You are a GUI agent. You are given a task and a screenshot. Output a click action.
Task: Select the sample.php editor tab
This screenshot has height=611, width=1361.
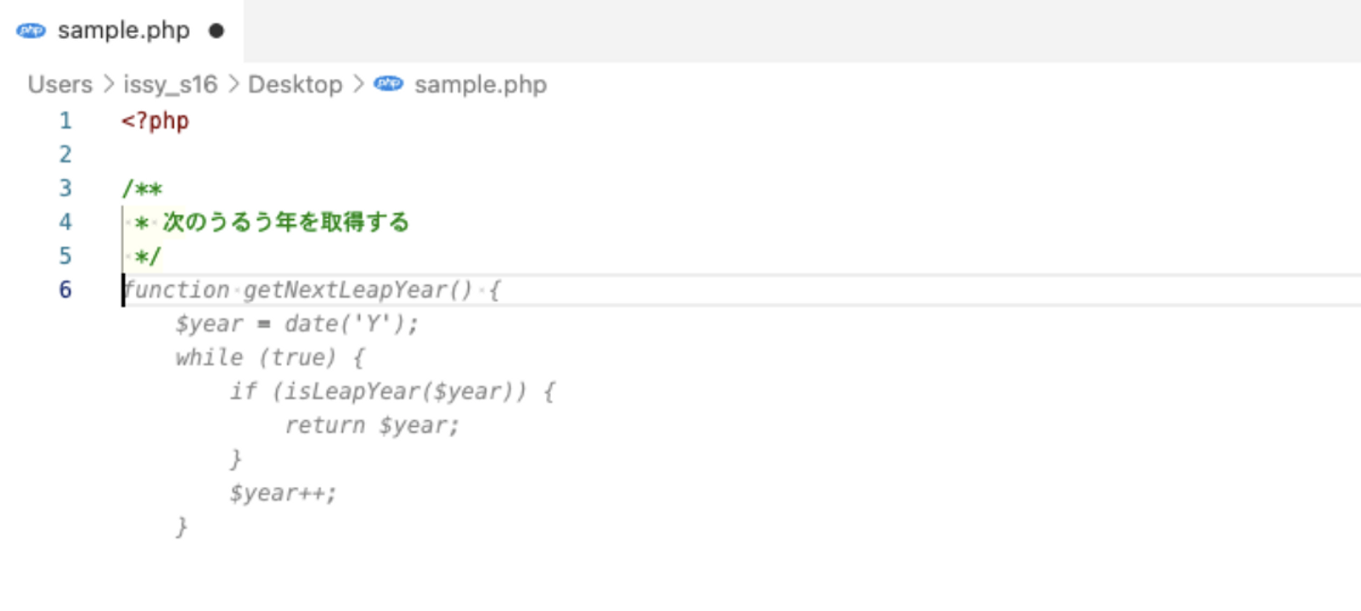pyautogui.click(x=123, y=30)
